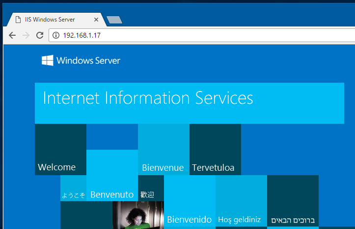Click the browser back arrow
The image size is (355, 229).
[12, 35]
